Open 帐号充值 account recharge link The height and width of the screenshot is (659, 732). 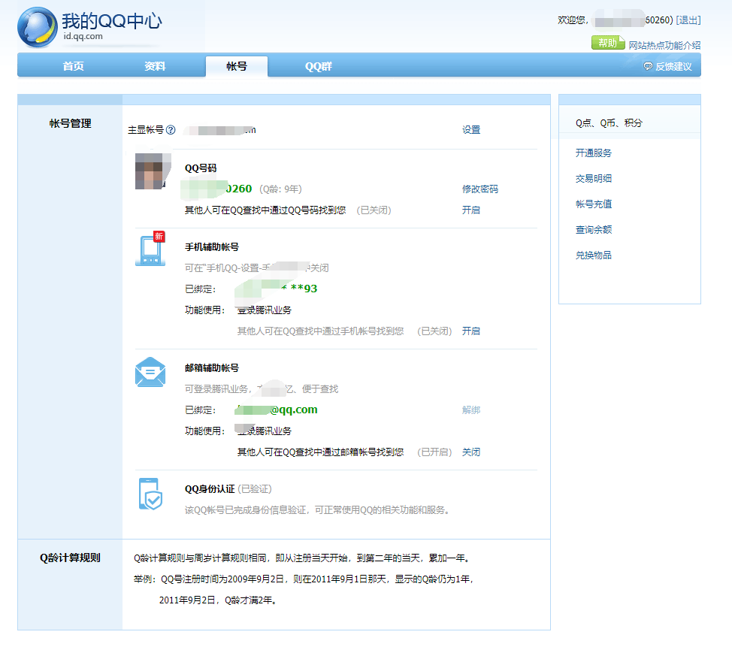[x=593, y=204]
